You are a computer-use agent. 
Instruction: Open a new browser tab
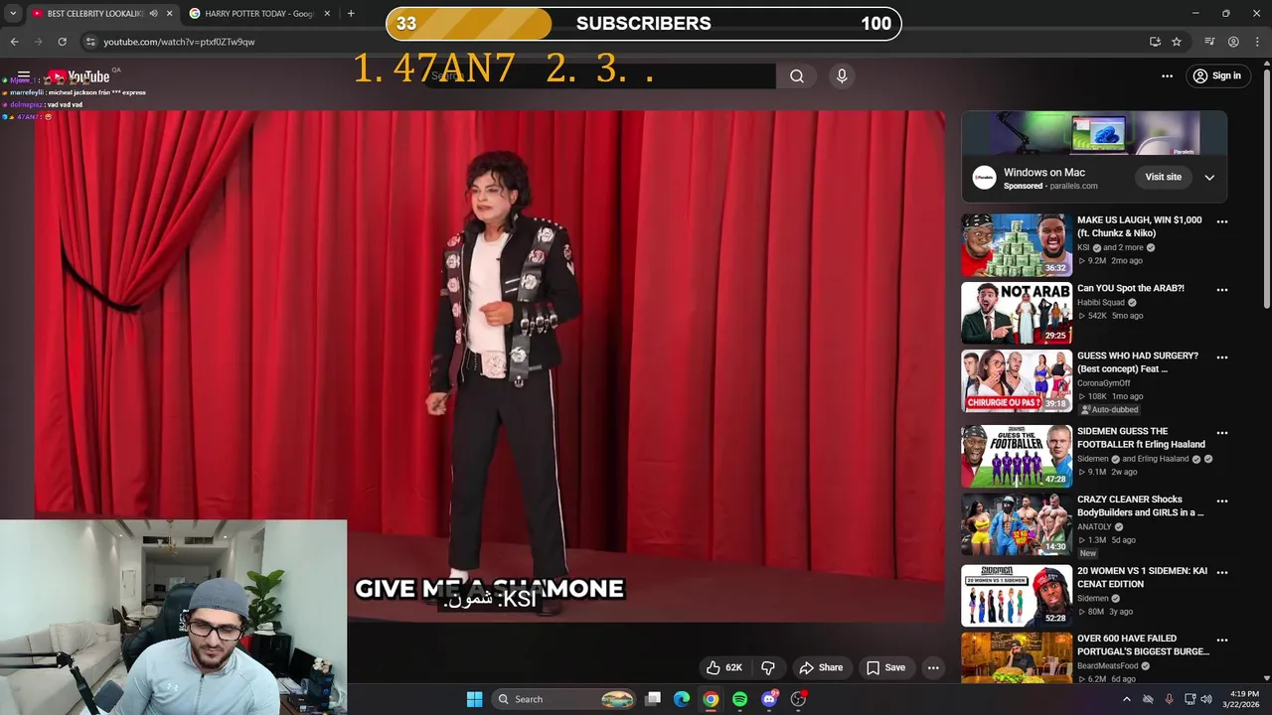point(351,14)
